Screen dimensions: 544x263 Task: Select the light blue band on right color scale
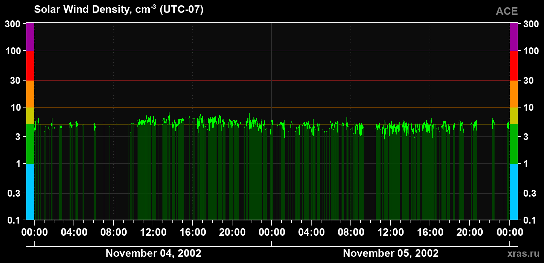click(514, 192)
